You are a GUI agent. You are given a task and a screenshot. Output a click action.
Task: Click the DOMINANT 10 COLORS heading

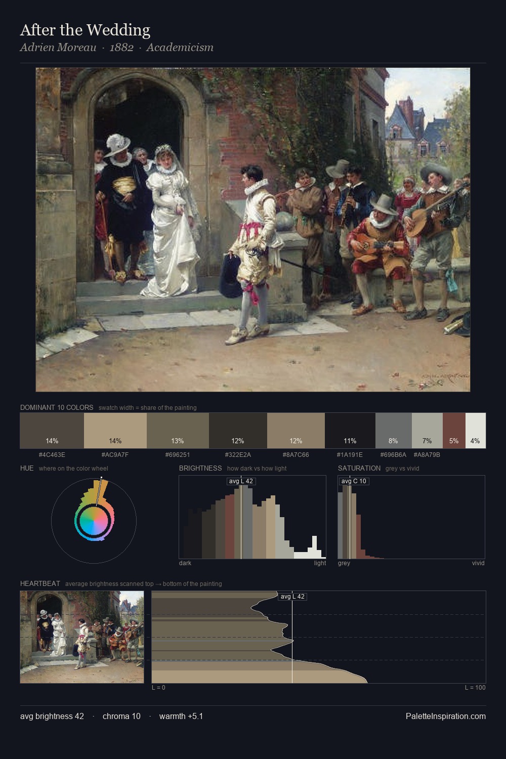(x=57, y=407)
